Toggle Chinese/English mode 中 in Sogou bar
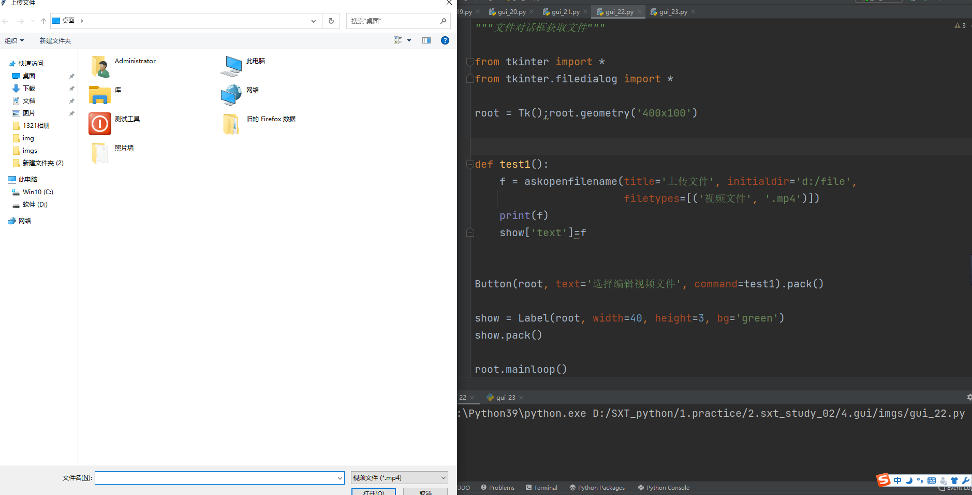 point(897,481)
